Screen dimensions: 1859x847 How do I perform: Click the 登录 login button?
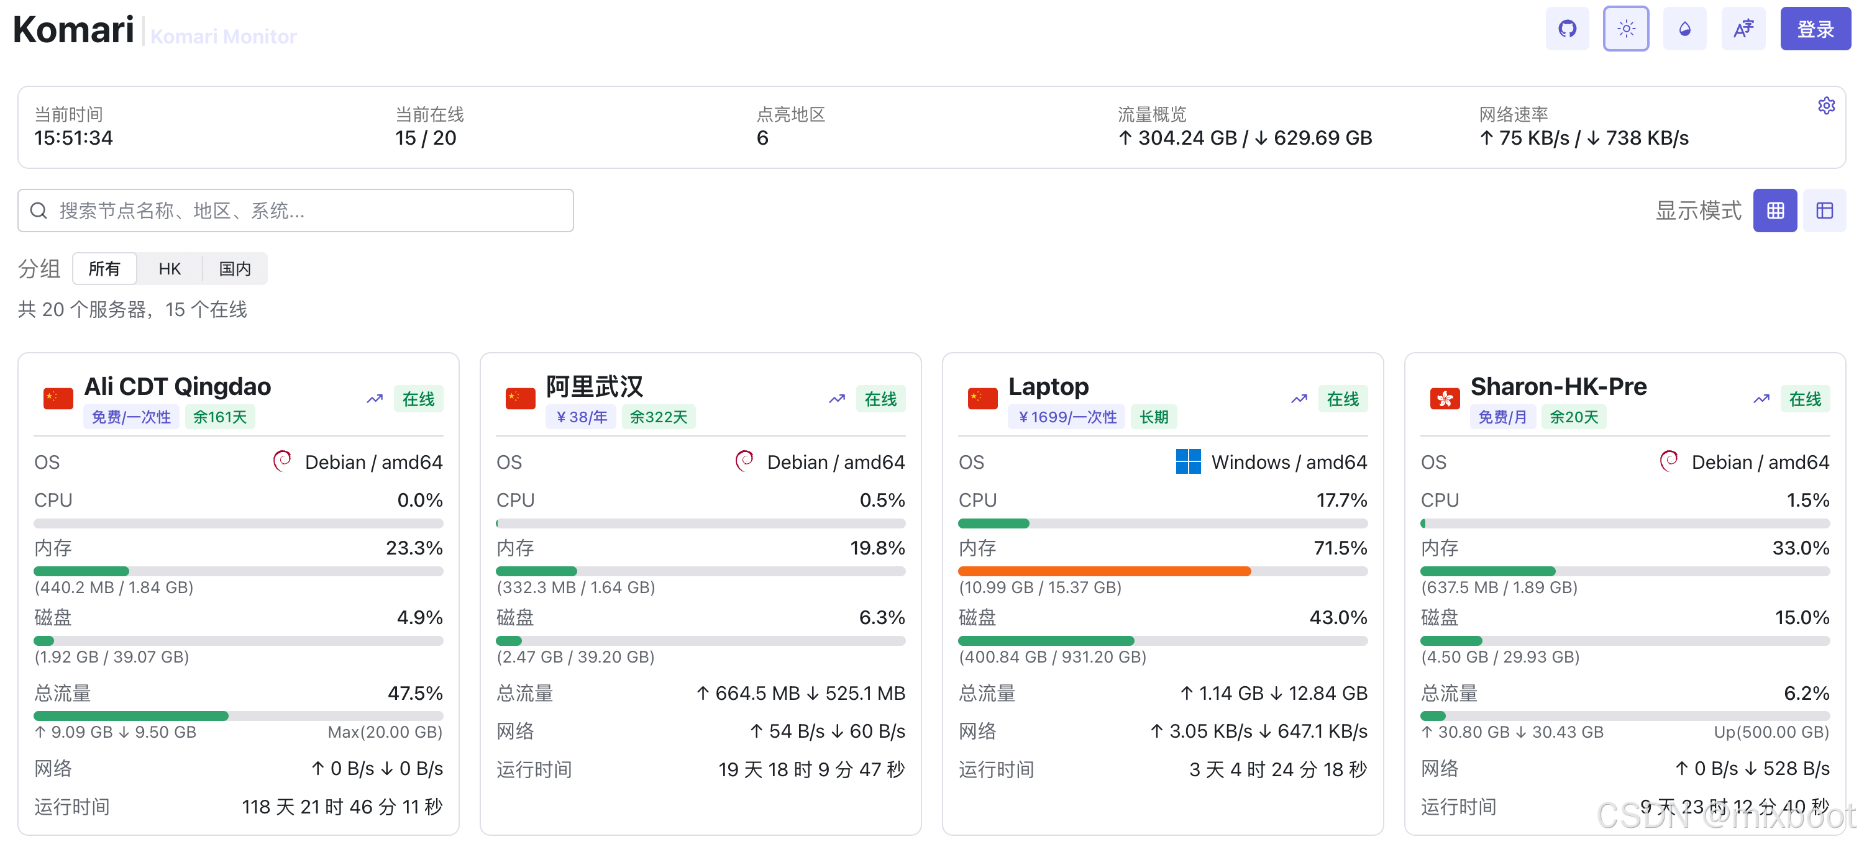[x=1814, y=29]
